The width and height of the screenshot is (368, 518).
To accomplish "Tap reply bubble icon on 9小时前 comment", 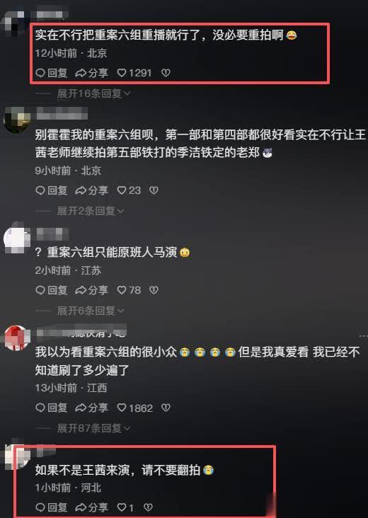I will (40, 190).
